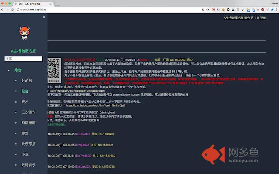
Task: Click the timestamp 2018-06-13 11:24:23
Action: pyautogui.click(x=120, y=60)
